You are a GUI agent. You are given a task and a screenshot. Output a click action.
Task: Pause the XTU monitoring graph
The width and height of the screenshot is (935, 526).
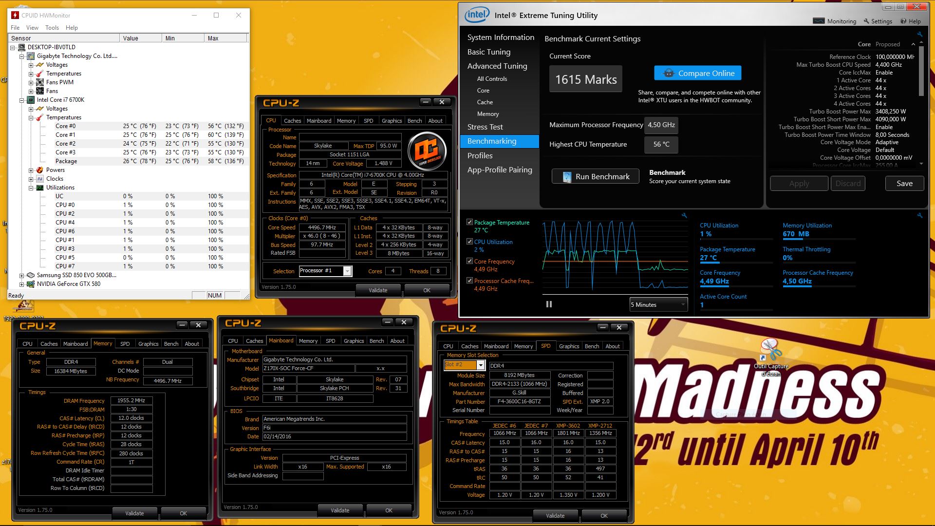[x=549, y=304]
